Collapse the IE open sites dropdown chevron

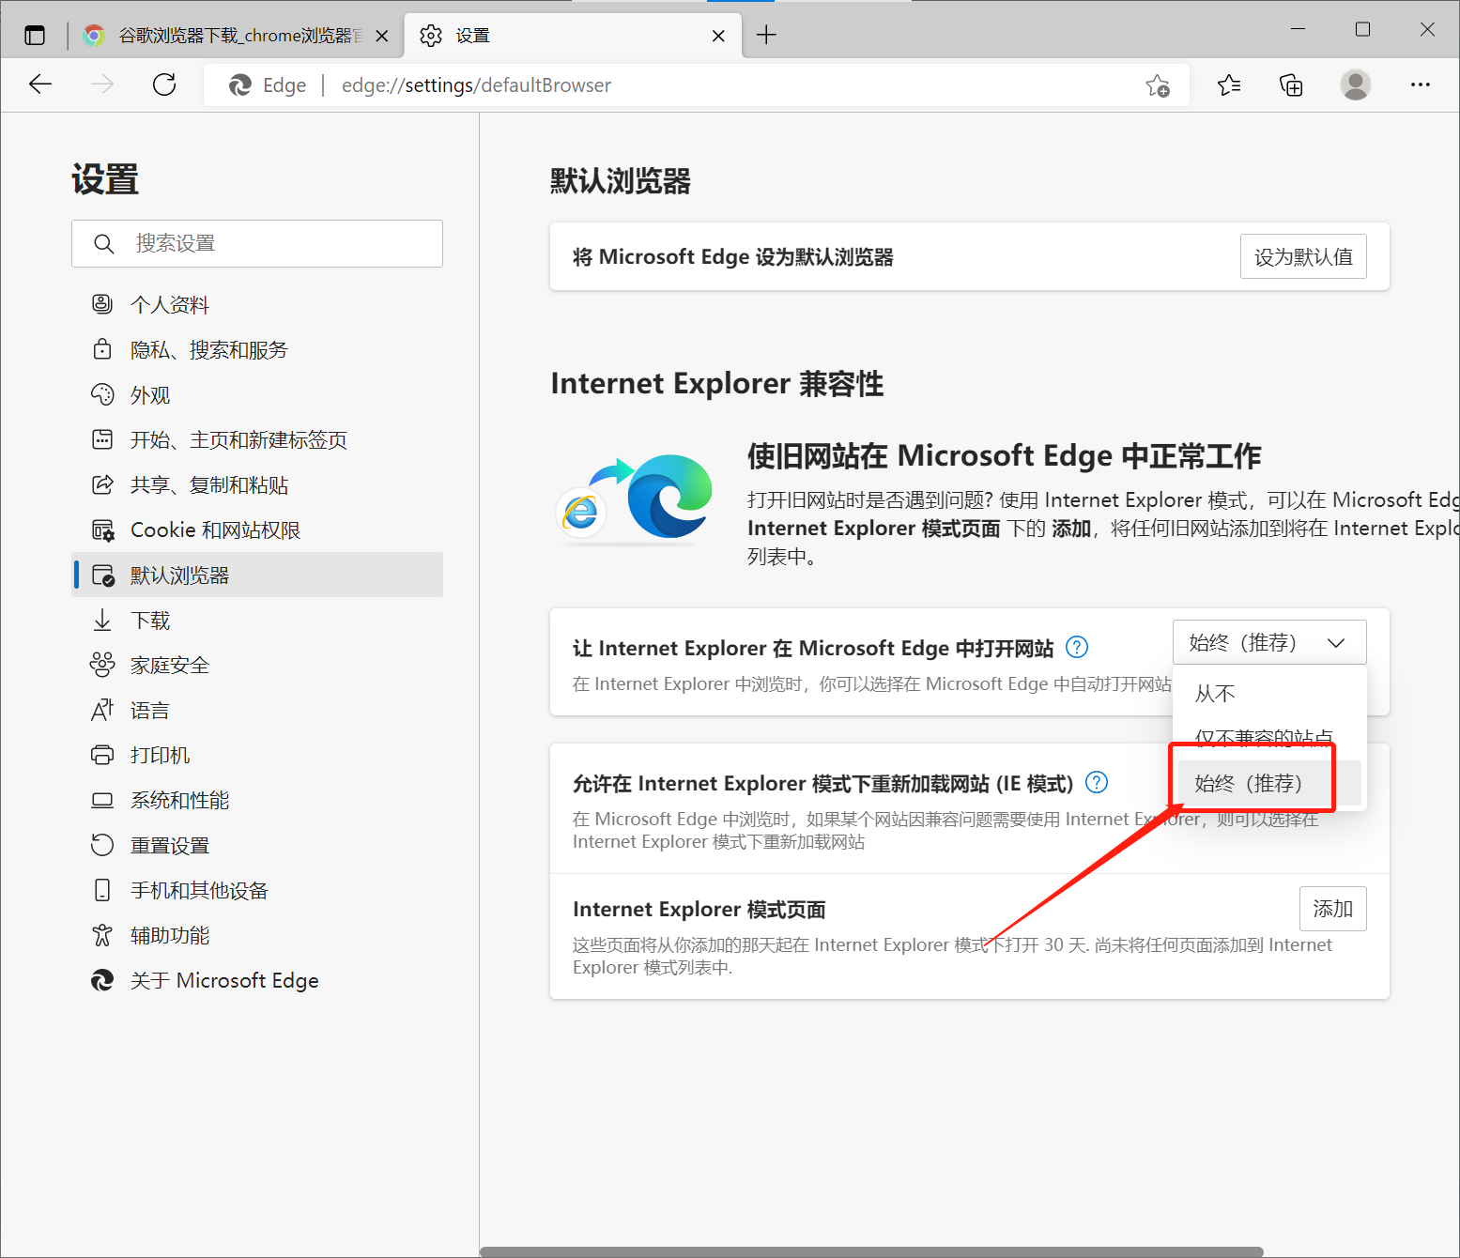click(x=1337, y=642)
